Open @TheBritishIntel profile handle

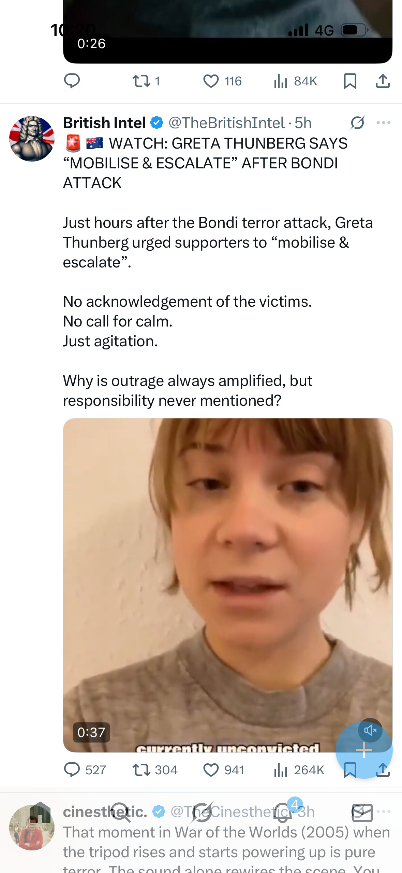tap(226, 123)
